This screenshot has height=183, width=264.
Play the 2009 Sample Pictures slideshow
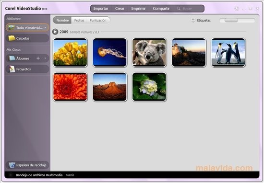(55, 32)
